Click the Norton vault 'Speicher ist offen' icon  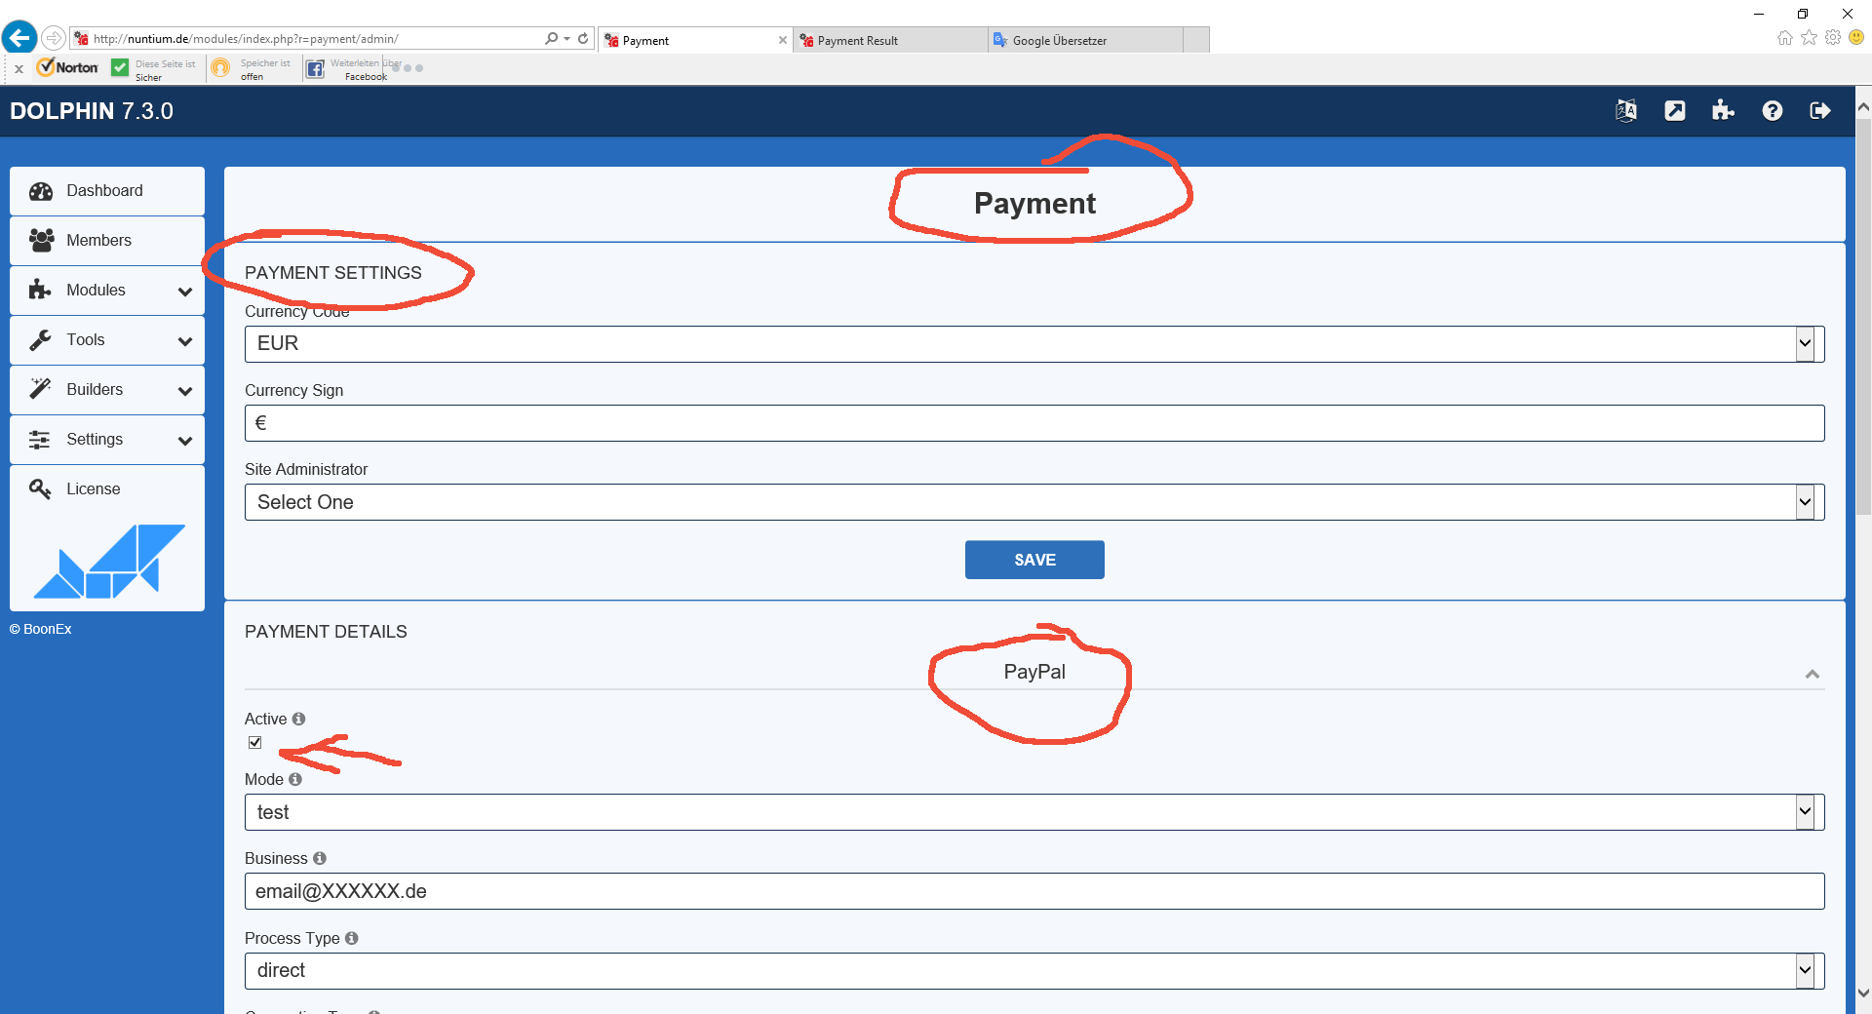pos(221,67)
